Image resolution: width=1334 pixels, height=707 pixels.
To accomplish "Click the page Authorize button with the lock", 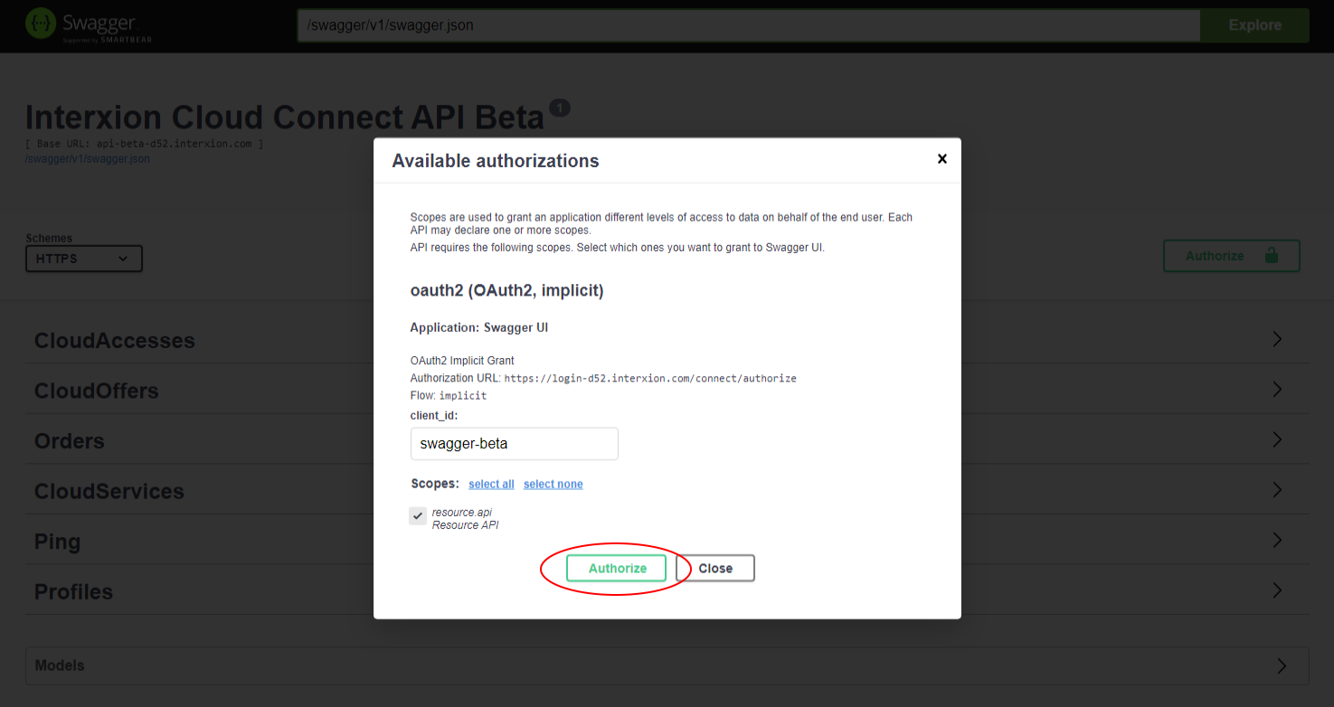I will pyautogui.click(x=1232, y=256).
